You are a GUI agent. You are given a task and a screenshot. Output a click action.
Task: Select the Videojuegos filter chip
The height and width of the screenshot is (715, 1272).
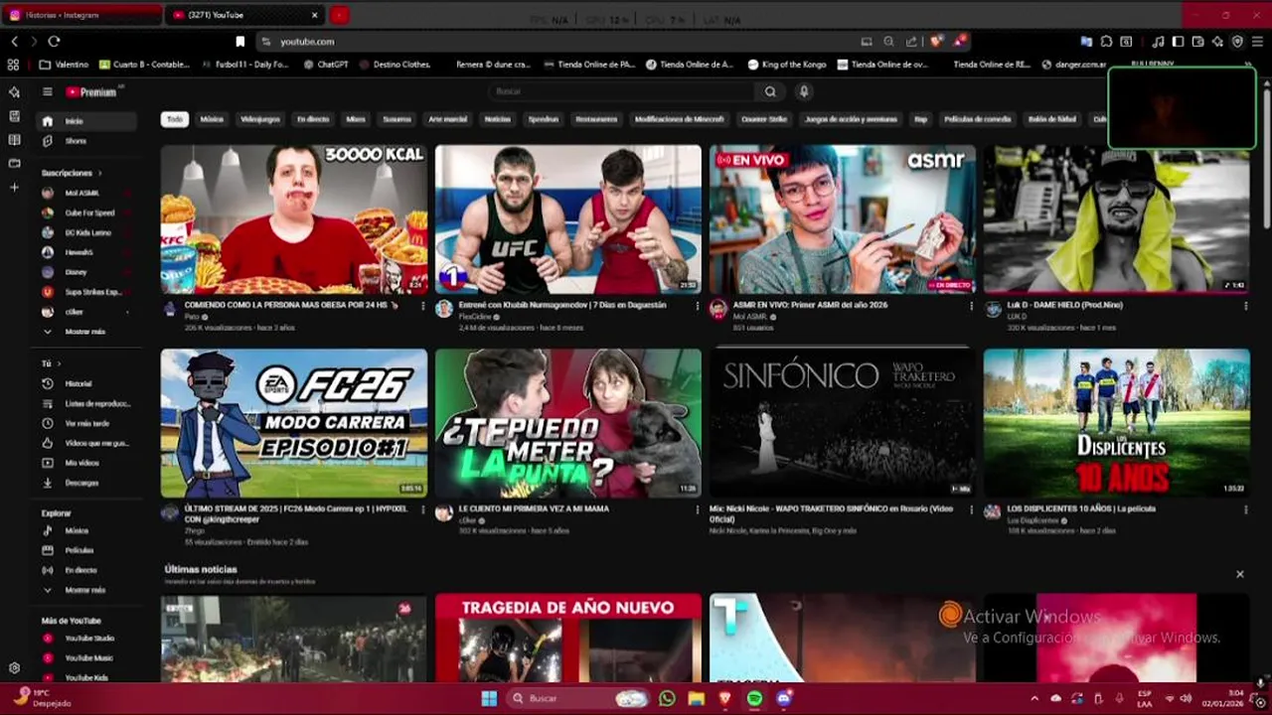[x=260, y=119]
